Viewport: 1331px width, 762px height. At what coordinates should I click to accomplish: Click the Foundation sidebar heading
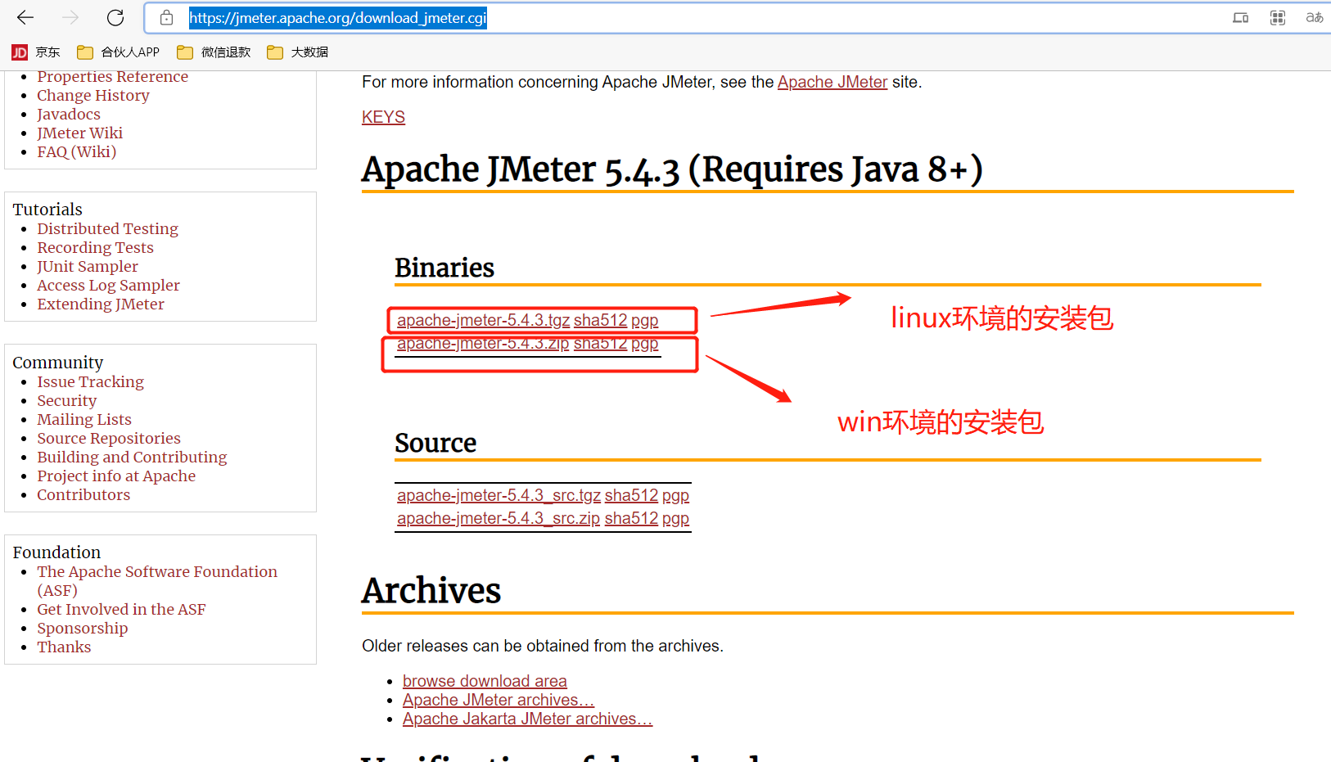click(x=56, y=552)
